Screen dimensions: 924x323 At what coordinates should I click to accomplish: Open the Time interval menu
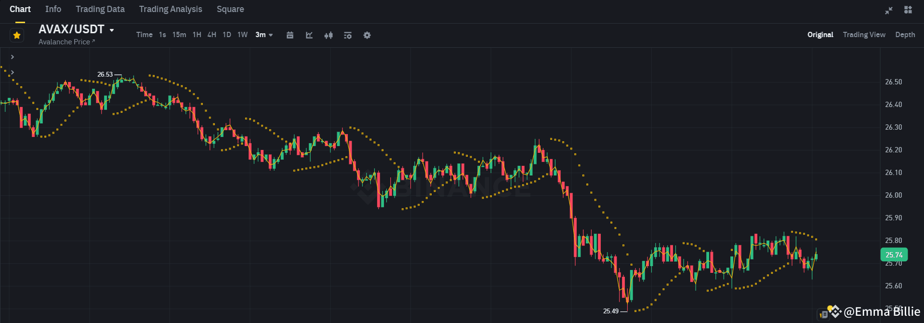[144, 34]
